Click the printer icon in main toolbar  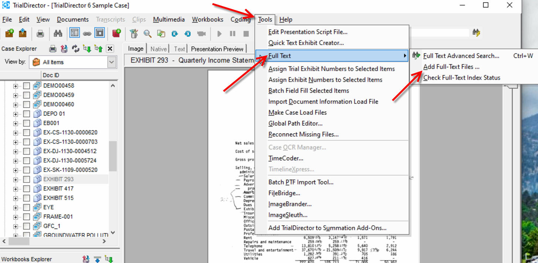(40, 34)
